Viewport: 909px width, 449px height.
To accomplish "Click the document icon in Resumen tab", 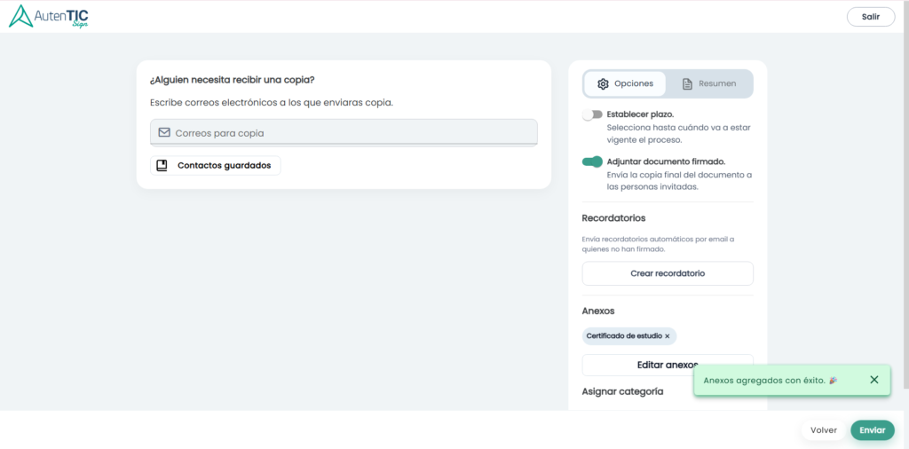I will coord(687,83).
